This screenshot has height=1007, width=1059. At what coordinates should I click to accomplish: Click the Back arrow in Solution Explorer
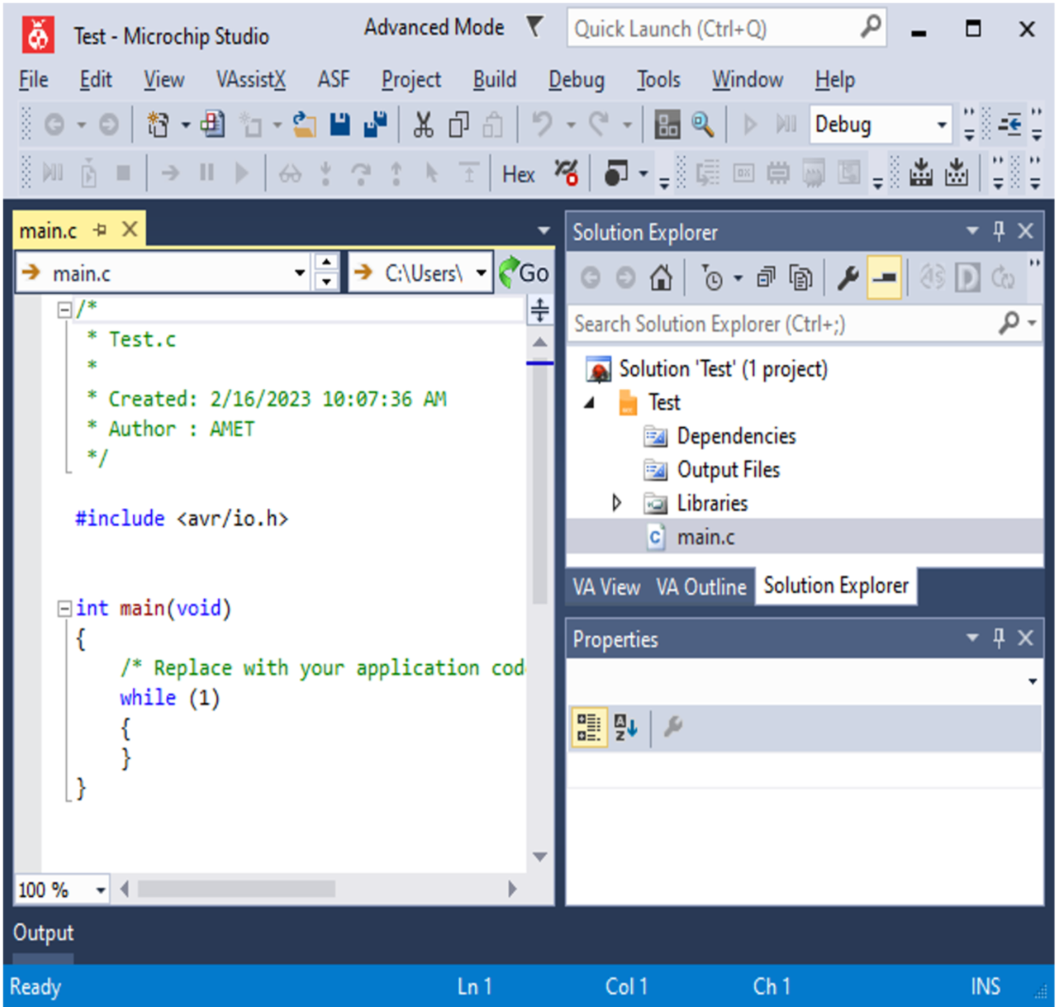point(590,278)
